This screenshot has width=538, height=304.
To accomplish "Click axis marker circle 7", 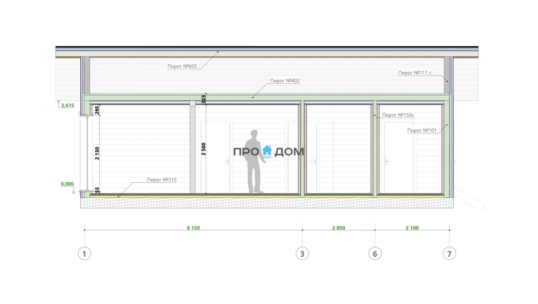I will click(449, 254).
